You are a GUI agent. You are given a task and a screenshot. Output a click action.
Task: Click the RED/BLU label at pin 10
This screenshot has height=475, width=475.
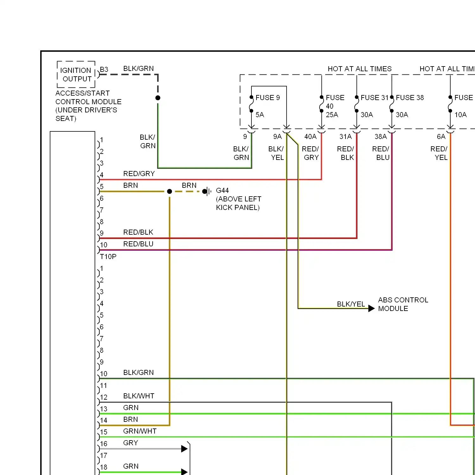pyautogui.click(x=138, y=244)
